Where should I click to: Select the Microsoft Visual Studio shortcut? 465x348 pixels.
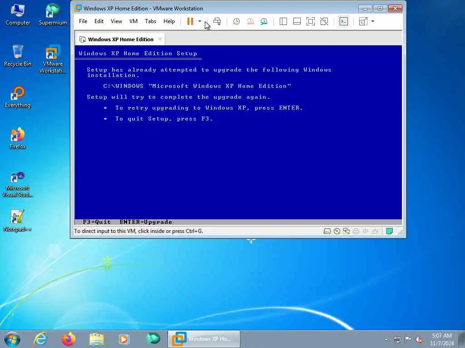[x=18, y=184]
